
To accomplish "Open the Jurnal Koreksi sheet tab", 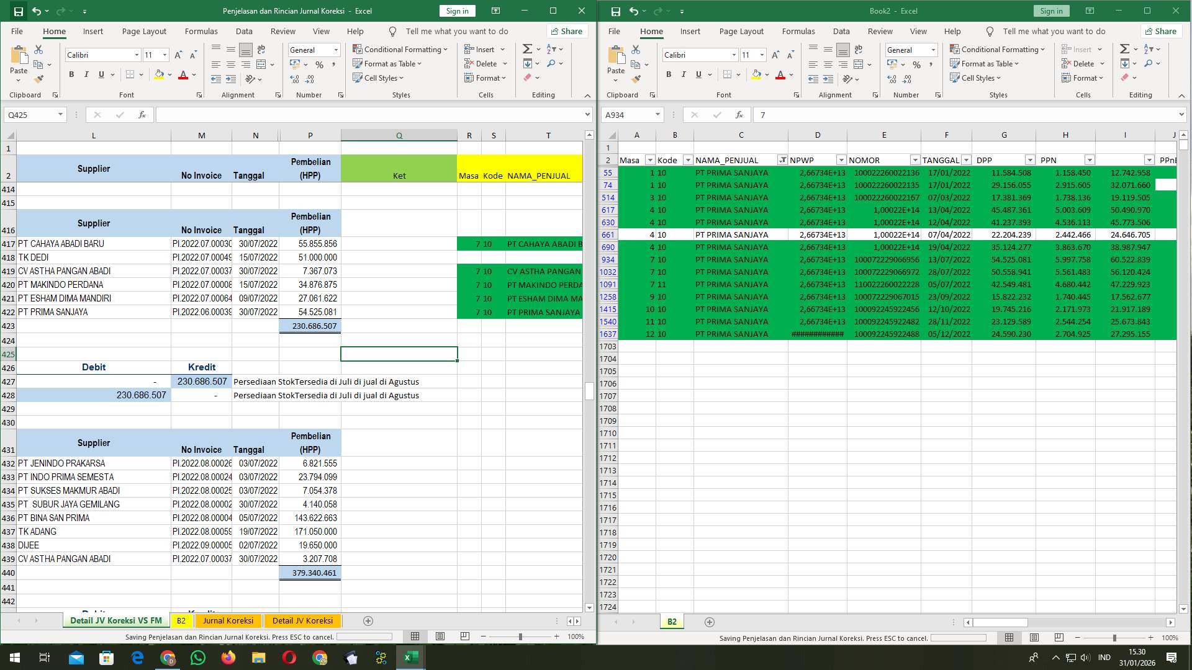I will (228, 620).
